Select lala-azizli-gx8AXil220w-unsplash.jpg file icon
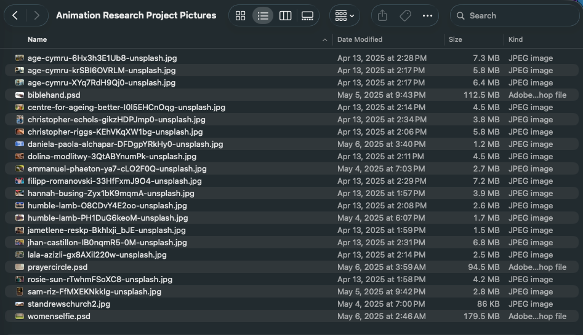Viewport: 583px width, 335px height. pyautogui.click(x=20, y=254)
